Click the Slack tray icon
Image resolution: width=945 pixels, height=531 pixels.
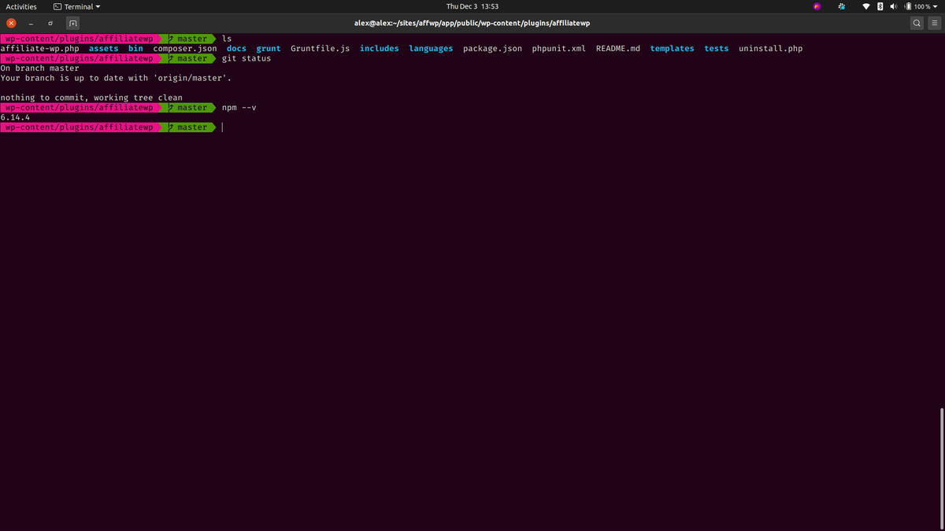tap(841, 6)
